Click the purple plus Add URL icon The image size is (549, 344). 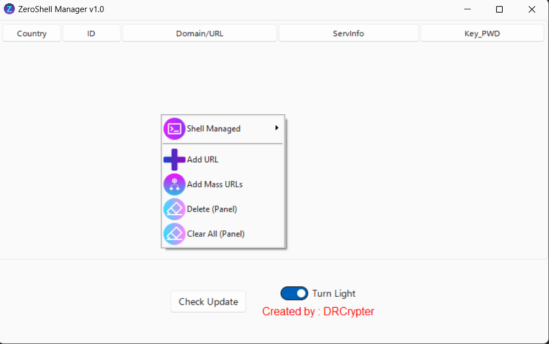point(175,159)
